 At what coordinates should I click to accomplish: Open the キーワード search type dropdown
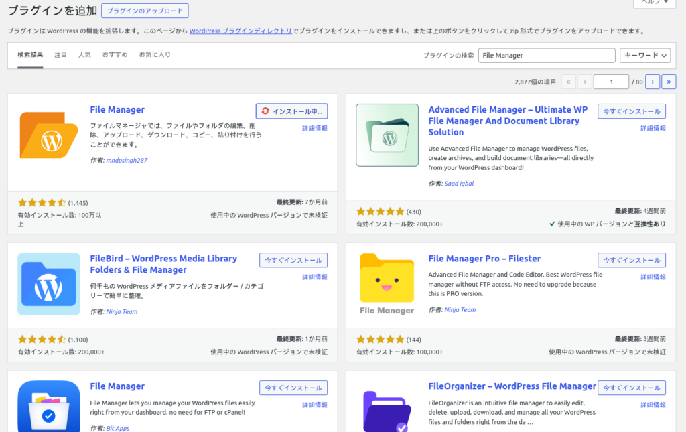645,56
